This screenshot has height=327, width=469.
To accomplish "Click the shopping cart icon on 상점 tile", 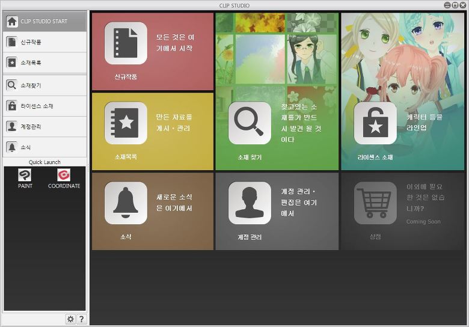I will [375, 203].
